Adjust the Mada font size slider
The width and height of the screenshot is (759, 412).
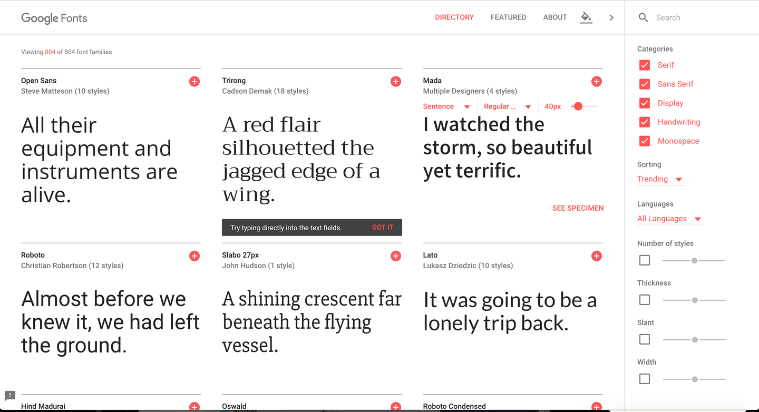click(x=578, y=106)
